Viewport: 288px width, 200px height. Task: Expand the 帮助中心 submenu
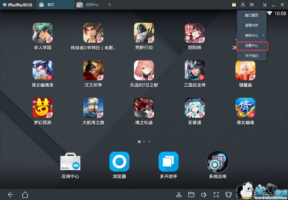tap(252, 35)
